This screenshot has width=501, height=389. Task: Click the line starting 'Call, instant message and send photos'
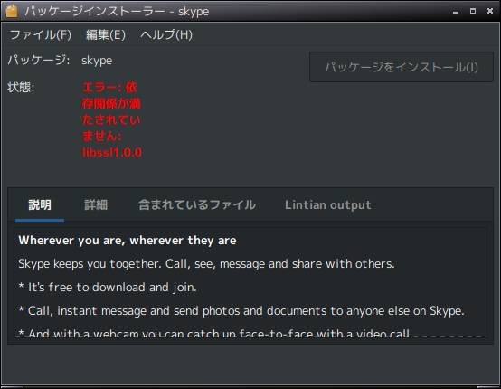(241, 310)
